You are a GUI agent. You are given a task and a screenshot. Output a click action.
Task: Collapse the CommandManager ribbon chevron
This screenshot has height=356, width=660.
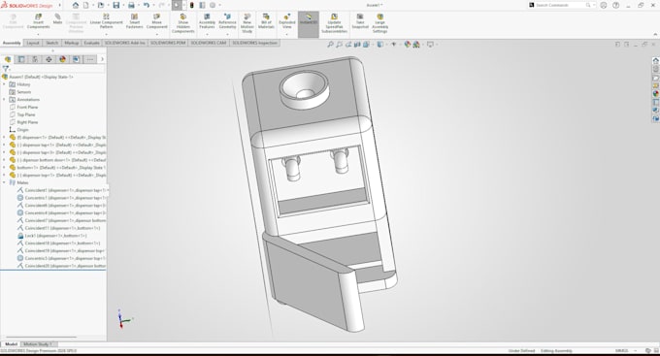tap(655, 35)
